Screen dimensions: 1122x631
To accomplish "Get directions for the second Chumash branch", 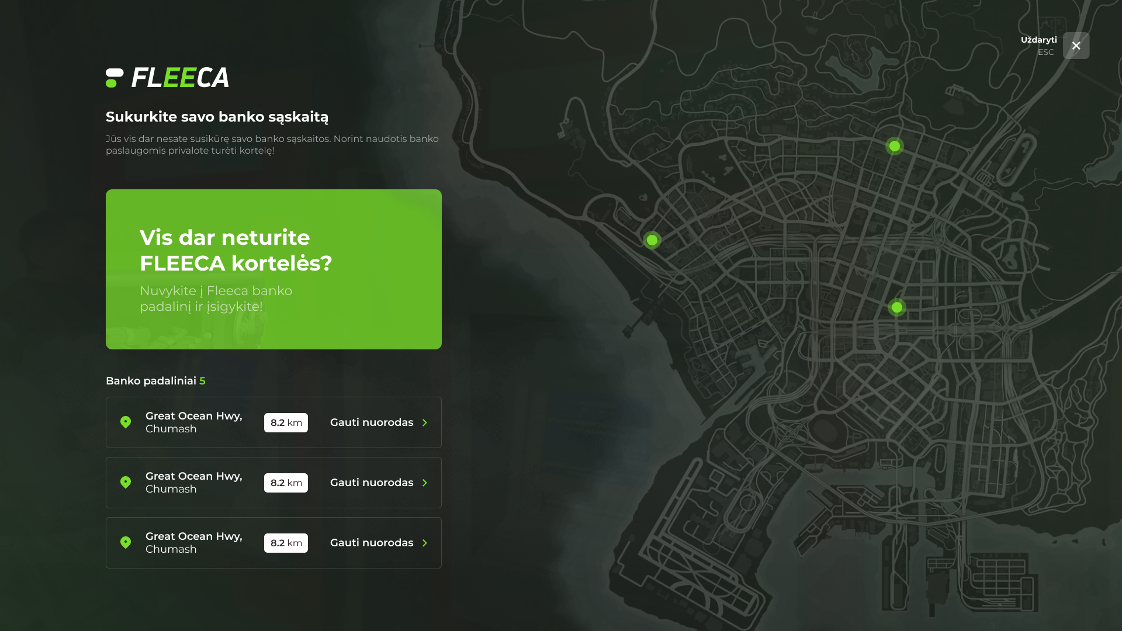I will tap(372, 483).
